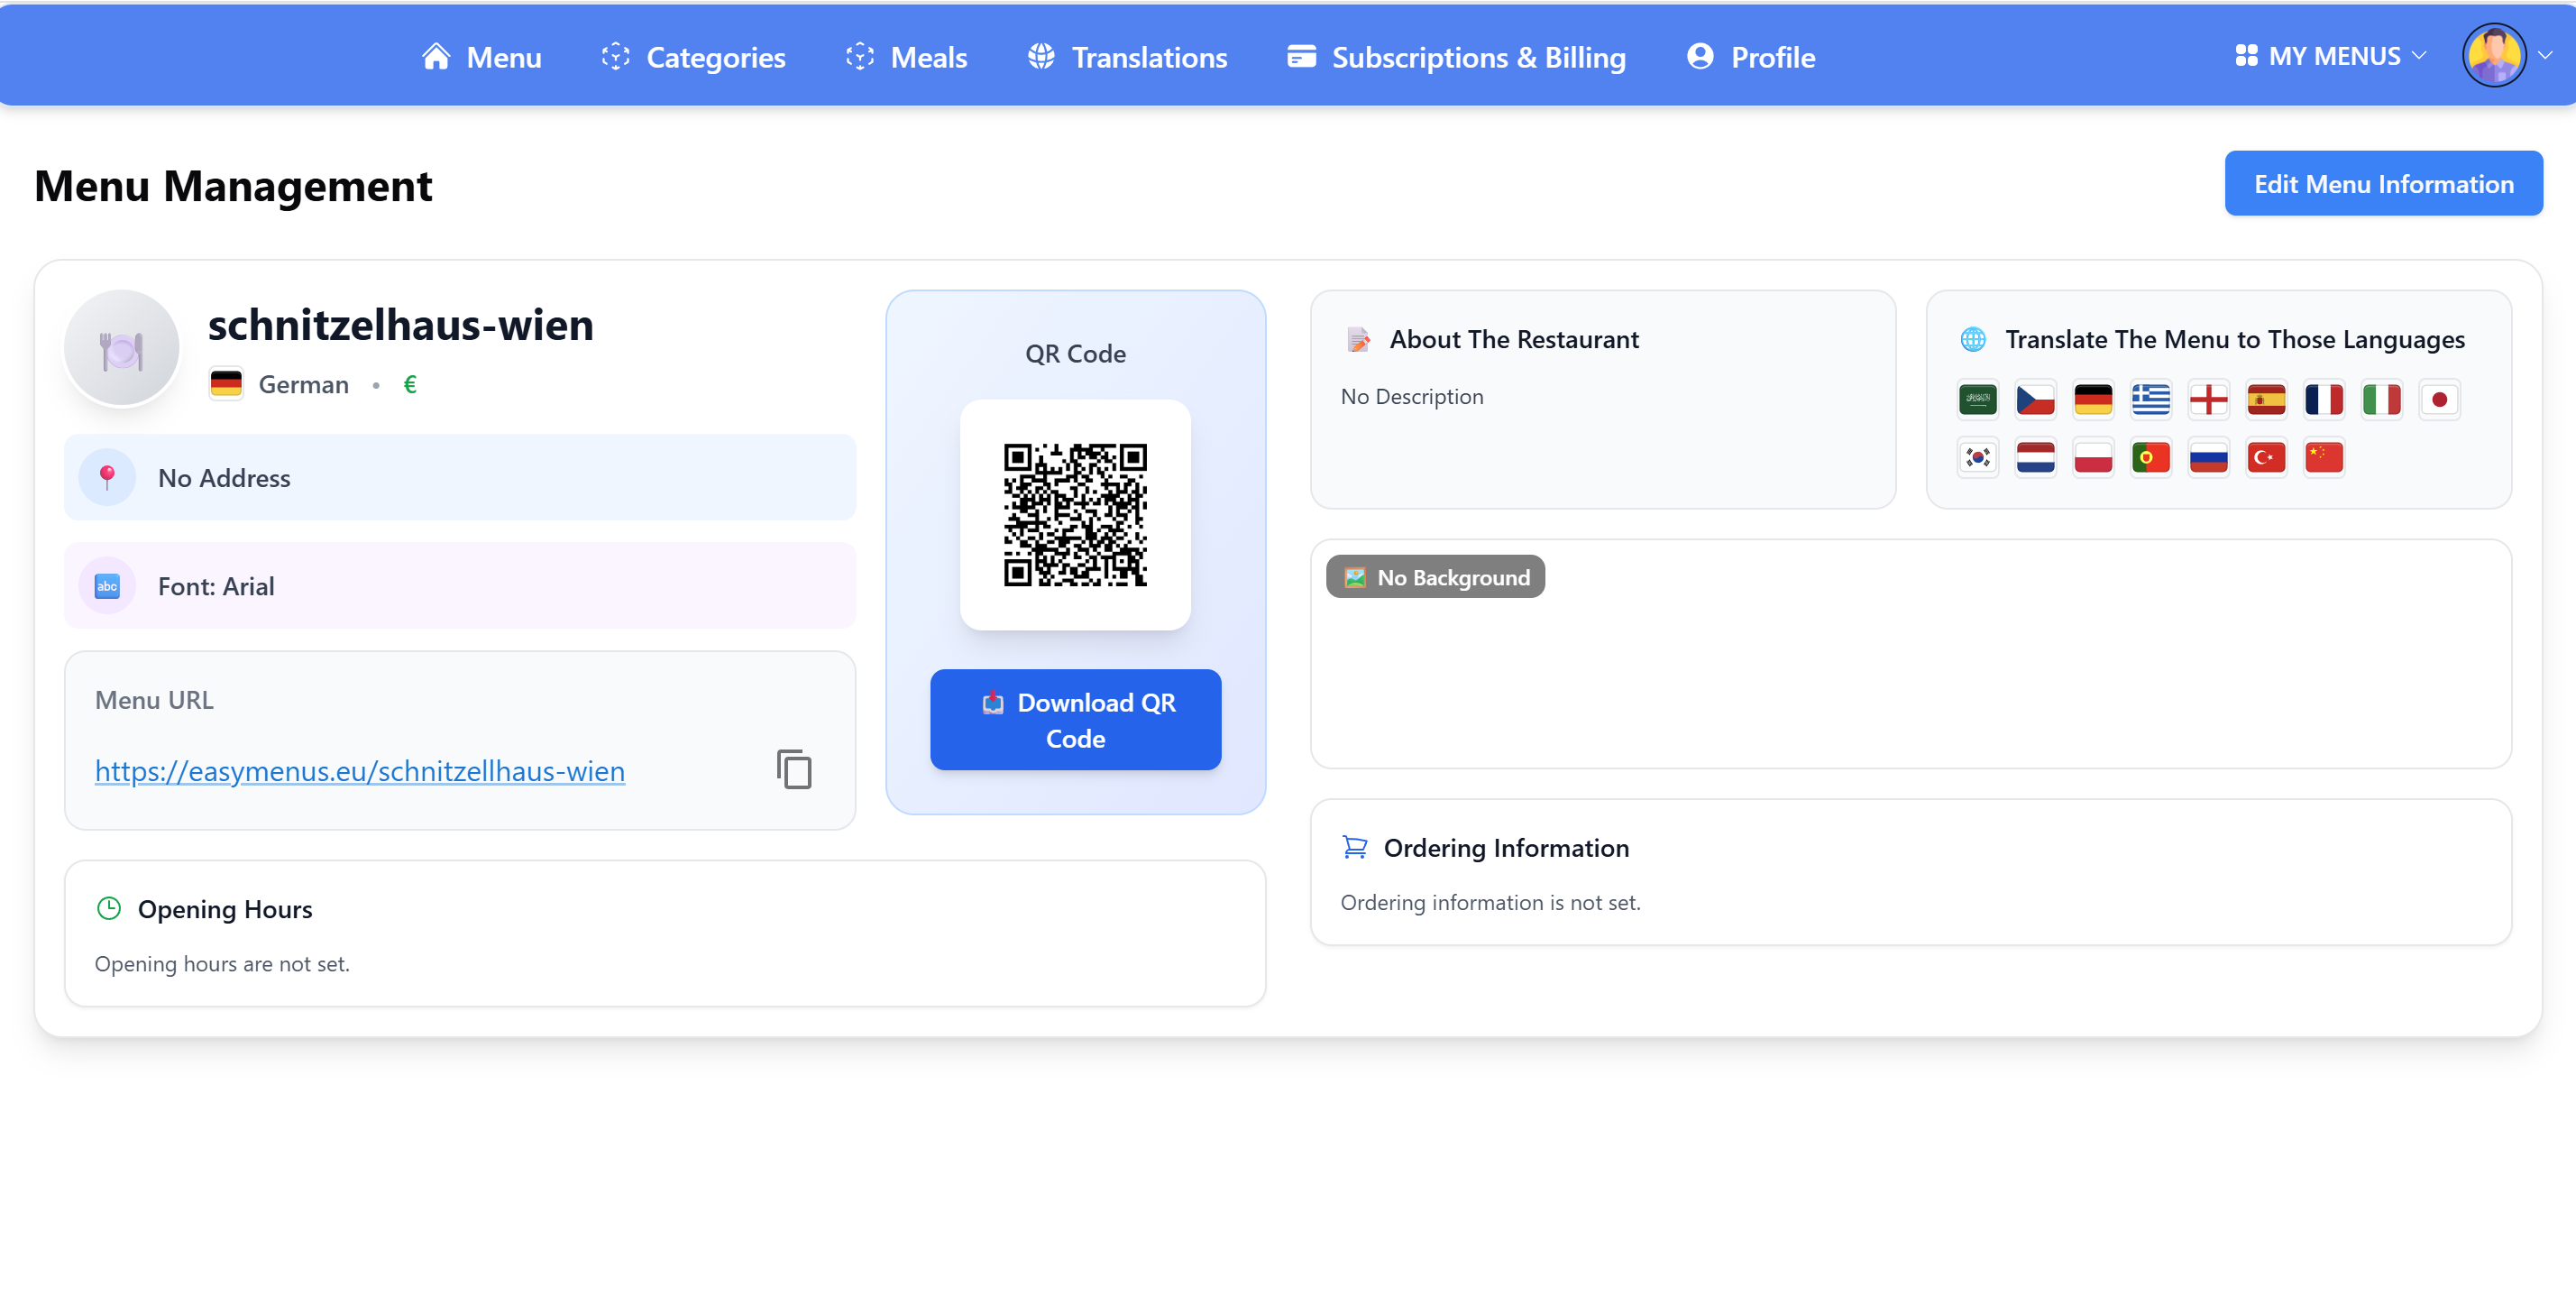
Task: Open the Meals section icon
Action: tap(860, 57)
